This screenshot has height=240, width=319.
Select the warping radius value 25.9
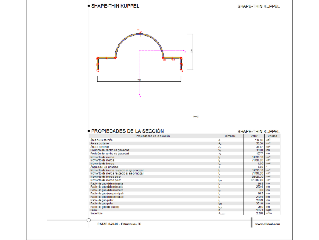pos(260,207)
